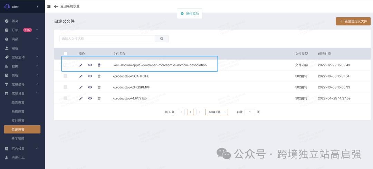Click the 1907 orders badge

tap(27, 30)
